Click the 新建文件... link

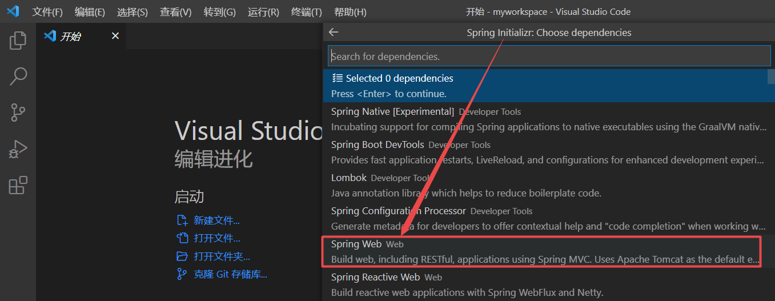click(216, 220)
